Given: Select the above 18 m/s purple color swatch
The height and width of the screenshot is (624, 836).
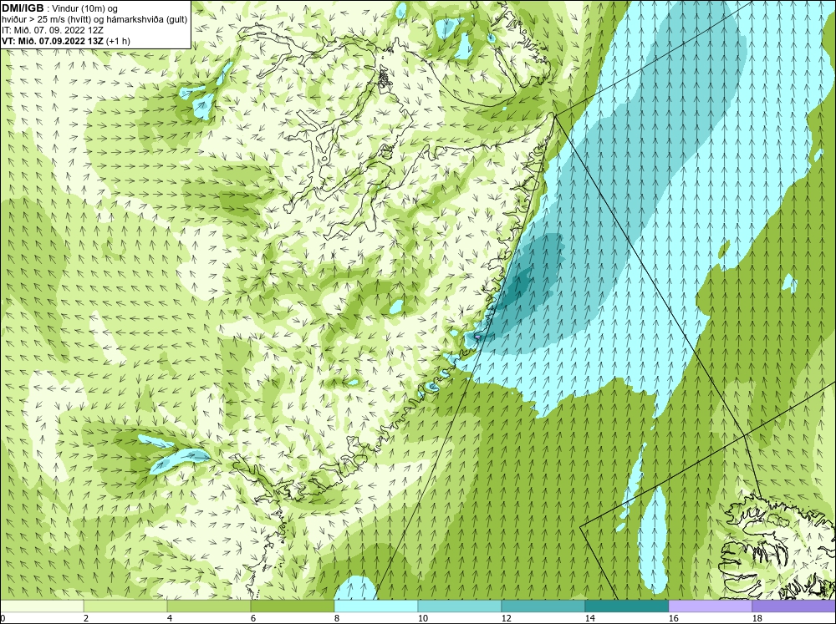Looking at the screenshot, I should (793, 606).
